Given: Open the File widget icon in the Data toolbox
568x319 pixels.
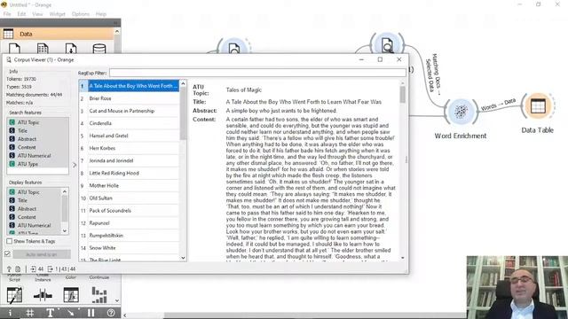Looking at the screenshot, I should (14, 49).
